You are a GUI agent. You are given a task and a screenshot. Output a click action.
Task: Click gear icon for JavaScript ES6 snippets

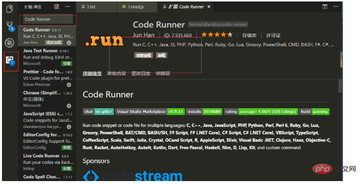[69, 127]
